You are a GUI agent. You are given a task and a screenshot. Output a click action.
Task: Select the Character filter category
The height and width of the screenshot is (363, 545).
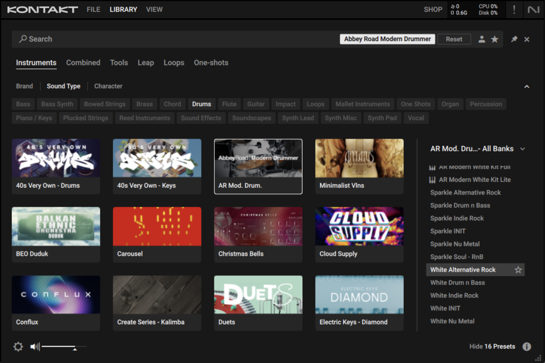(108, 86)
